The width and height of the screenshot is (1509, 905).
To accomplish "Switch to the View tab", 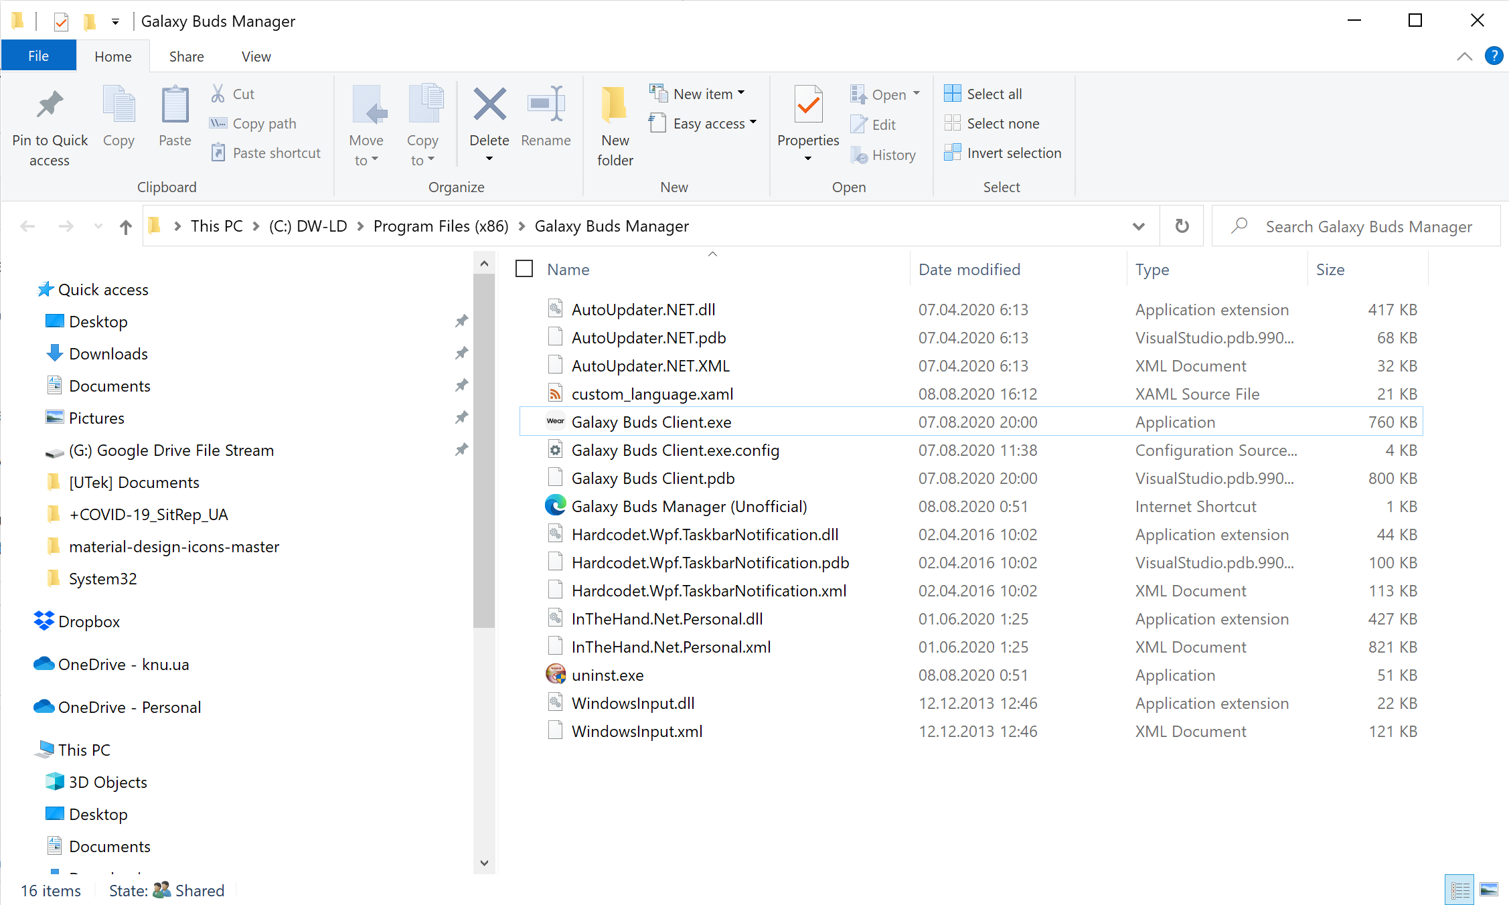I will (255, 56).
